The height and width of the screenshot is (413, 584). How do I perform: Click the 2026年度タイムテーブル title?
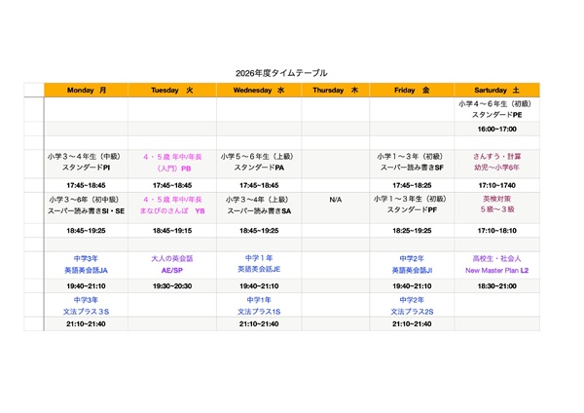(281, 73)
